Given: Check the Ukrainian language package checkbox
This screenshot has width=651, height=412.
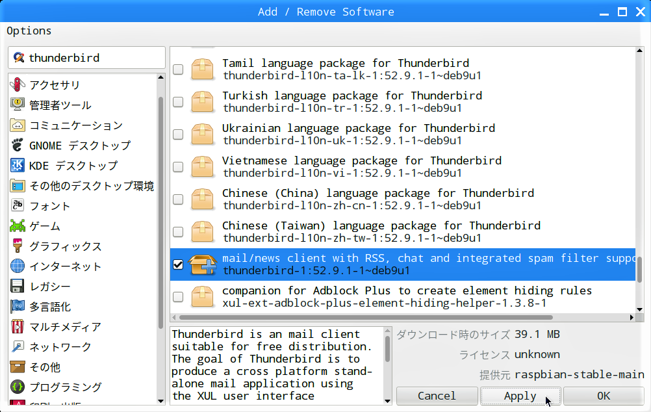Looking at the screenshot, I should pos(178,134).
